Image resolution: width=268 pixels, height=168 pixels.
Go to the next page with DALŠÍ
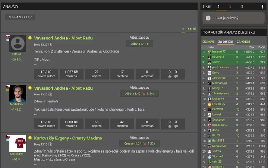pyautogui.click(x=192, y=29)
